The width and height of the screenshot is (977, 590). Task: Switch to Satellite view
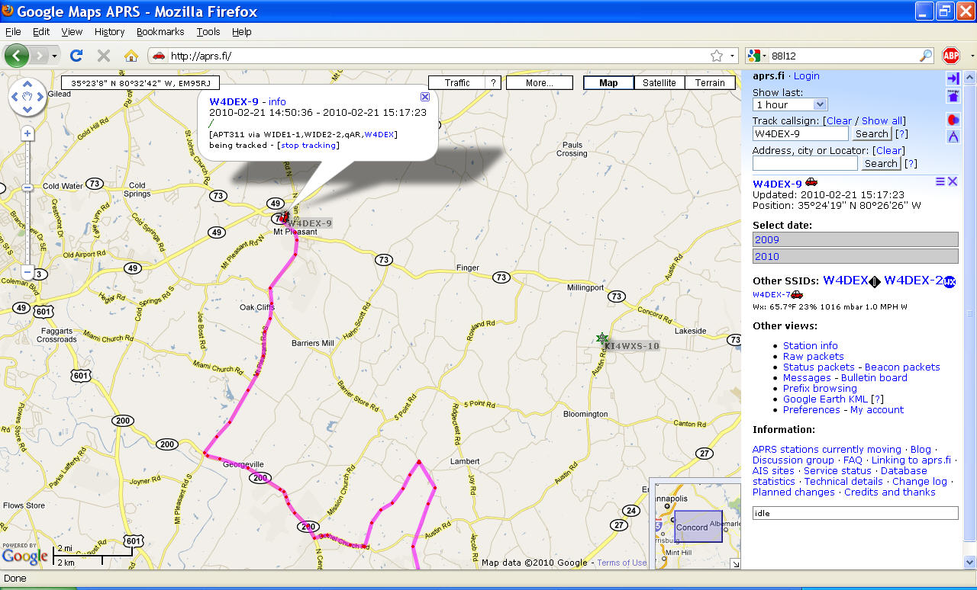(659, 83)
